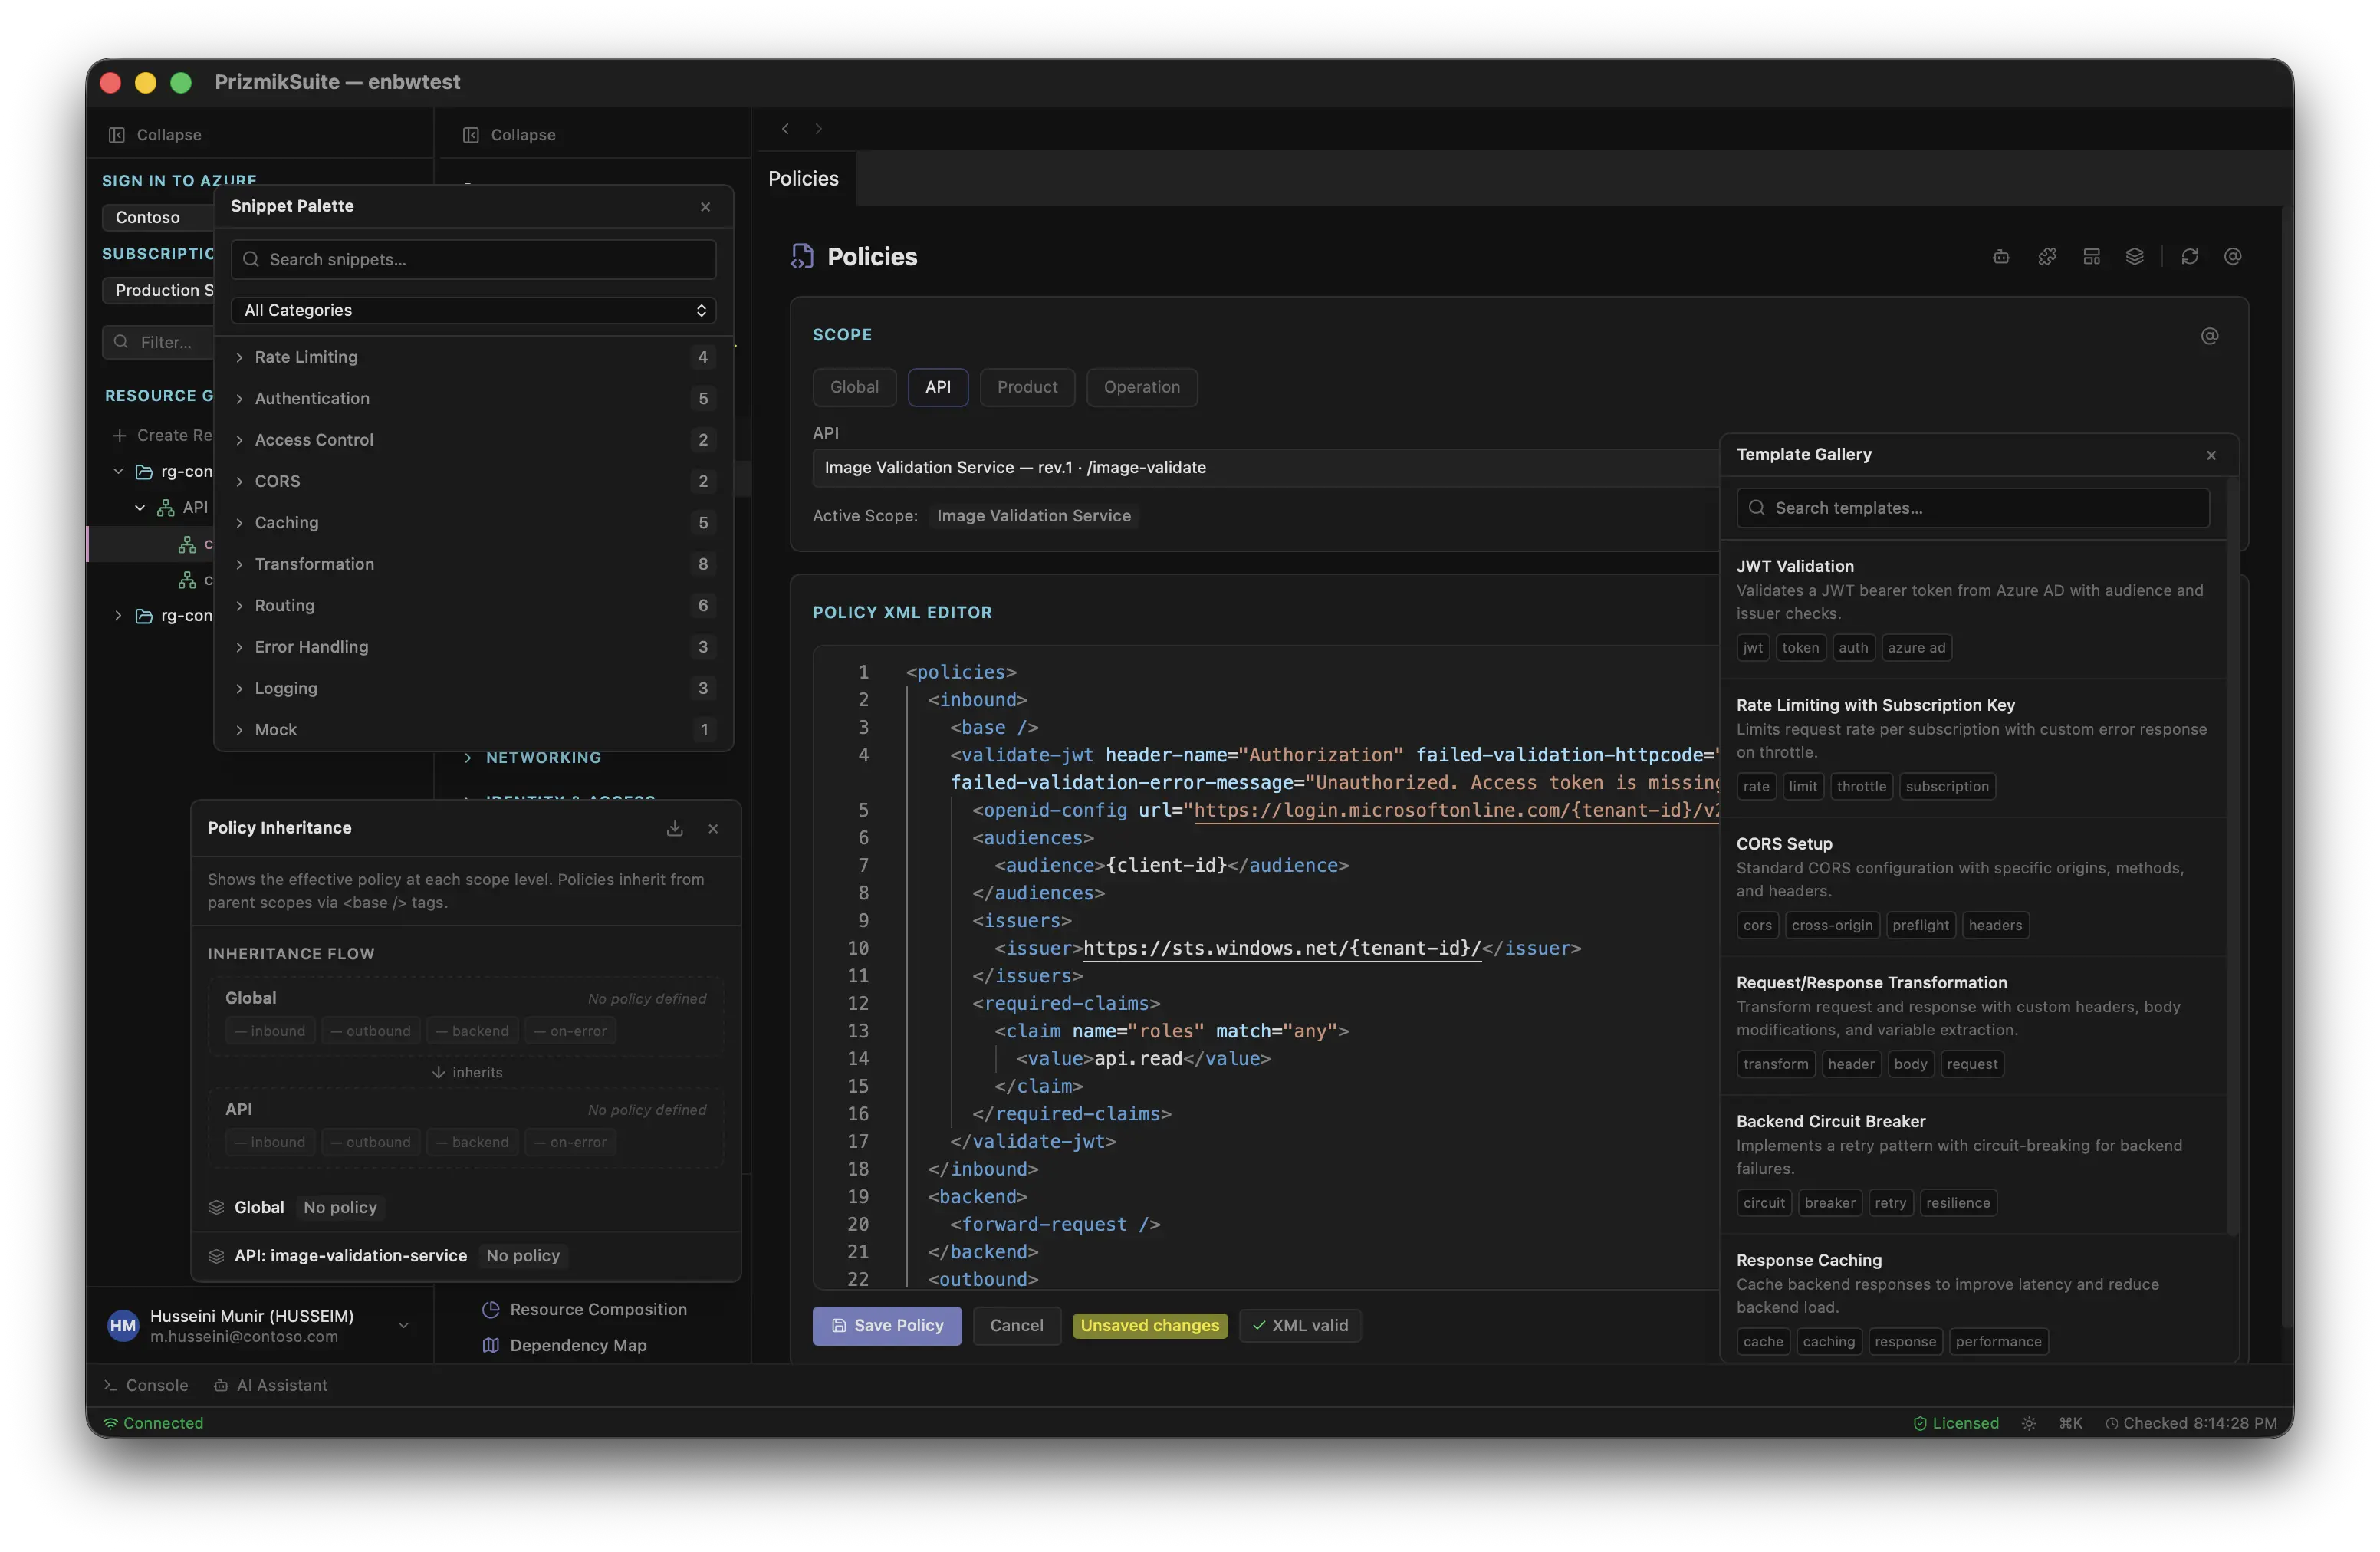
Task: Expand the Error Handling snippet category
Action: (474, 647)
